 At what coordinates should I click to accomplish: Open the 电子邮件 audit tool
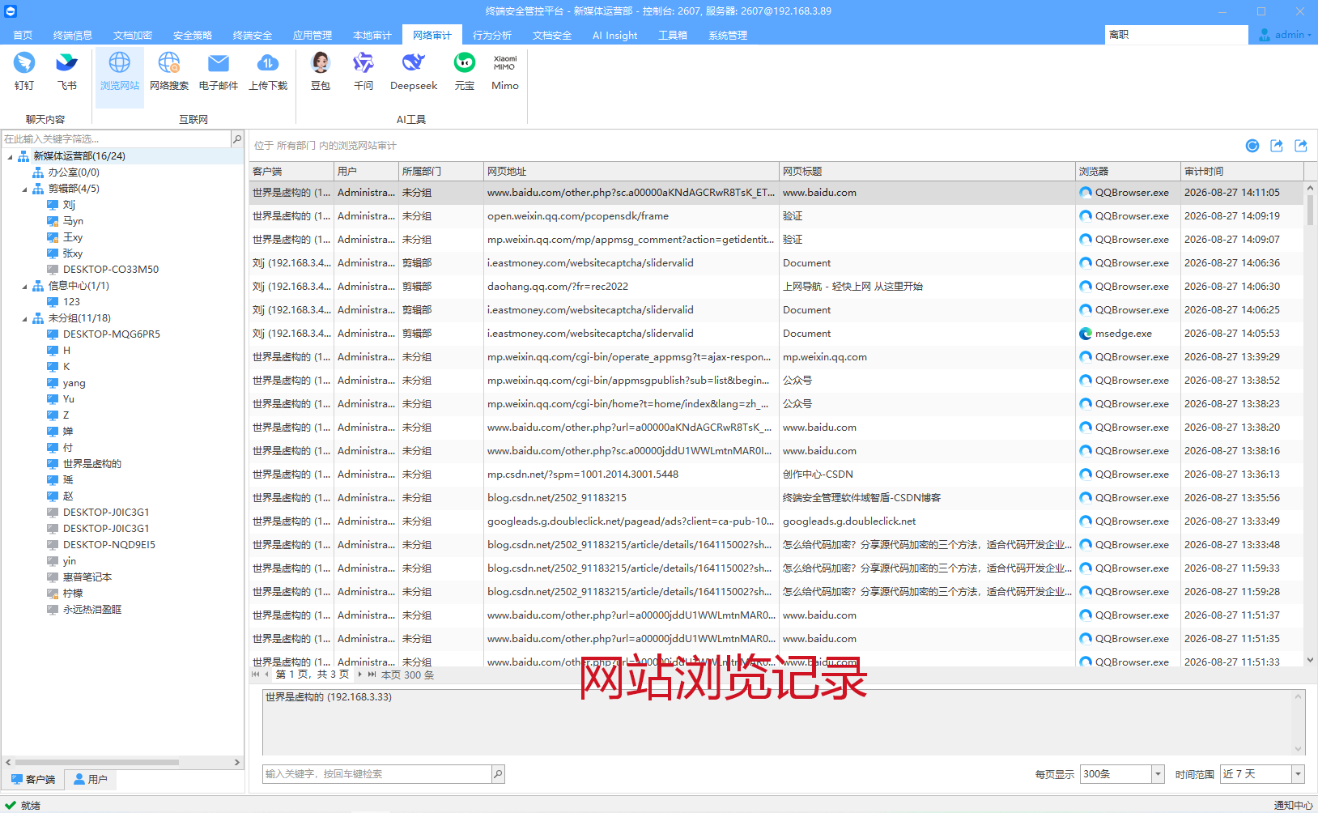(x=219, y=71)
